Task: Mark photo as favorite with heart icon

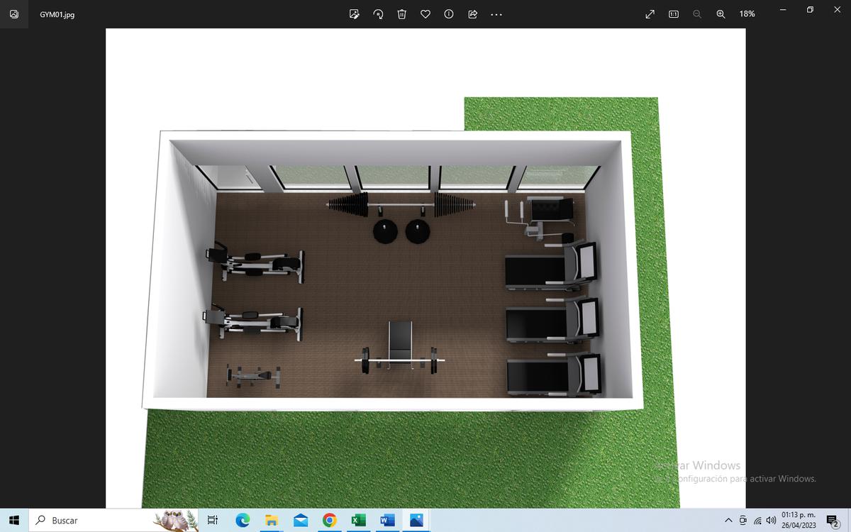Action: click(x=425, y=14)
